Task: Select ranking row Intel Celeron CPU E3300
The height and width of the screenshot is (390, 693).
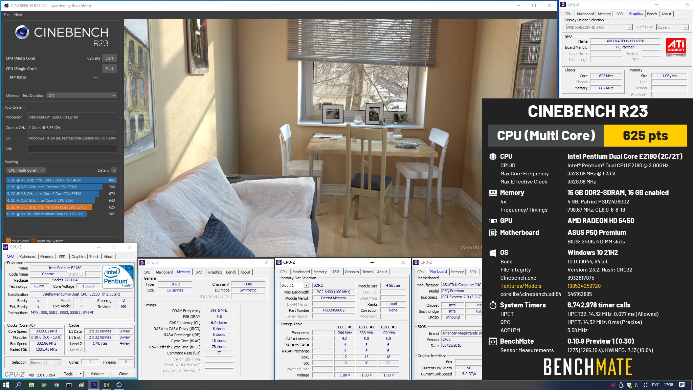Action: click(61, 187)
